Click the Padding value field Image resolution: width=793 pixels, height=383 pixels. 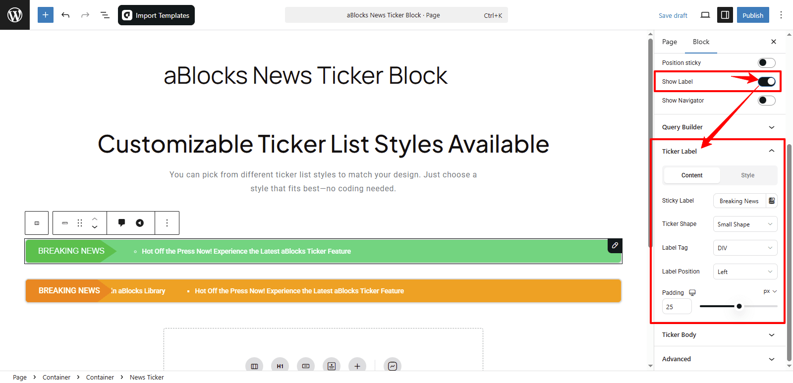[x=677, y=307]
